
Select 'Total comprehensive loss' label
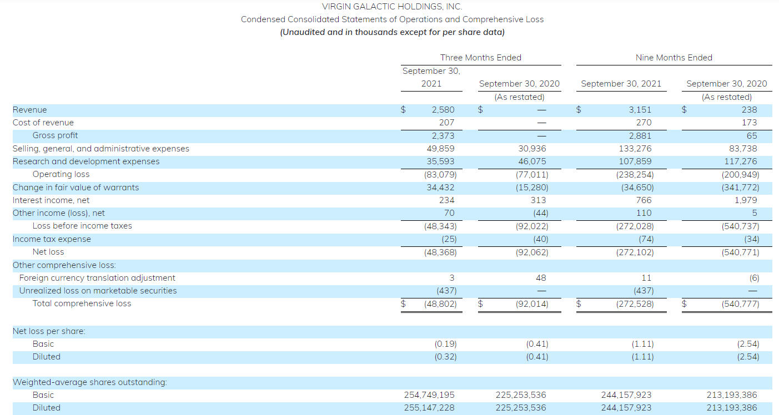pos(82,303)
